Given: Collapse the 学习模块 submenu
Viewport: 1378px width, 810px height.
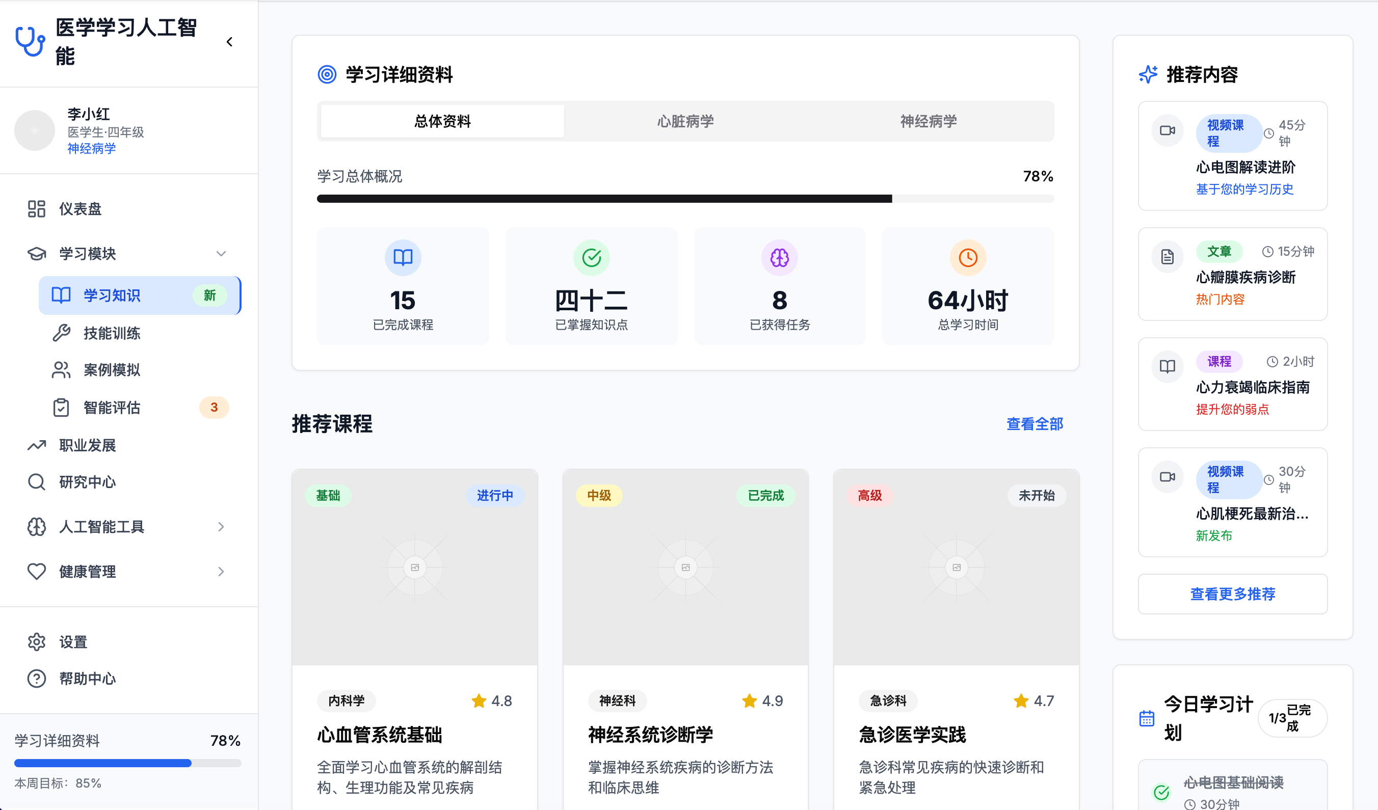Looking at the screenshot, I should coord(221,254).
